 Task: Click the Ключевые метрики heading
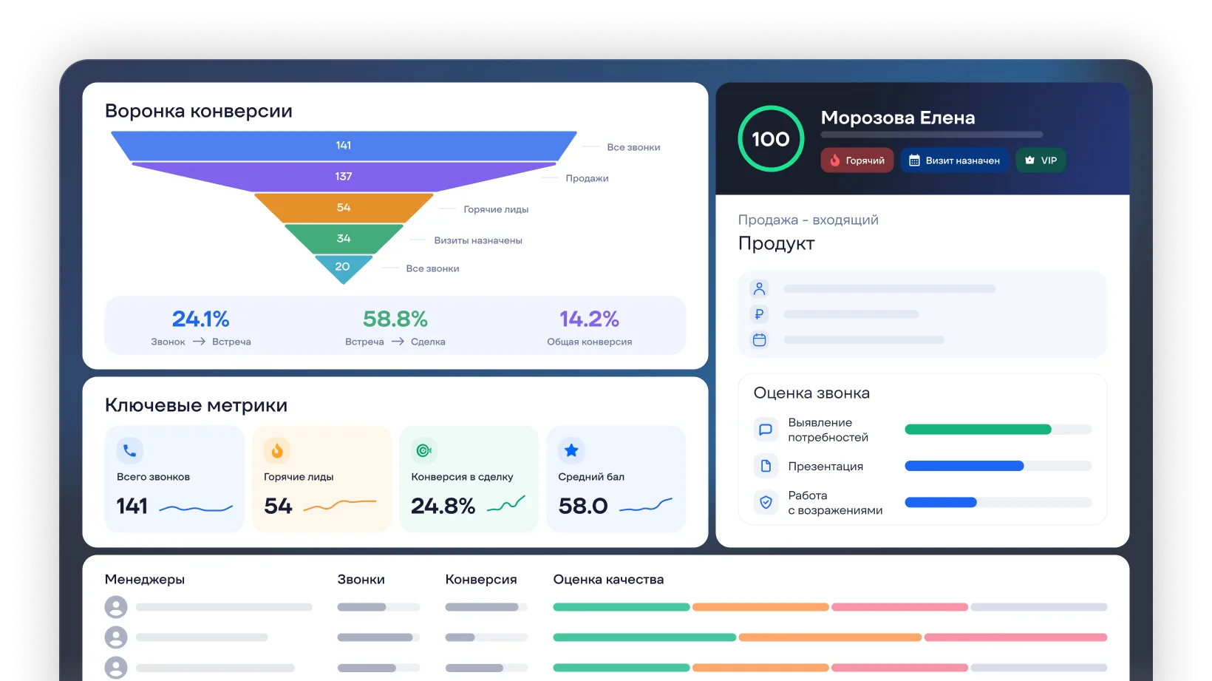click(x=196, y=405)
